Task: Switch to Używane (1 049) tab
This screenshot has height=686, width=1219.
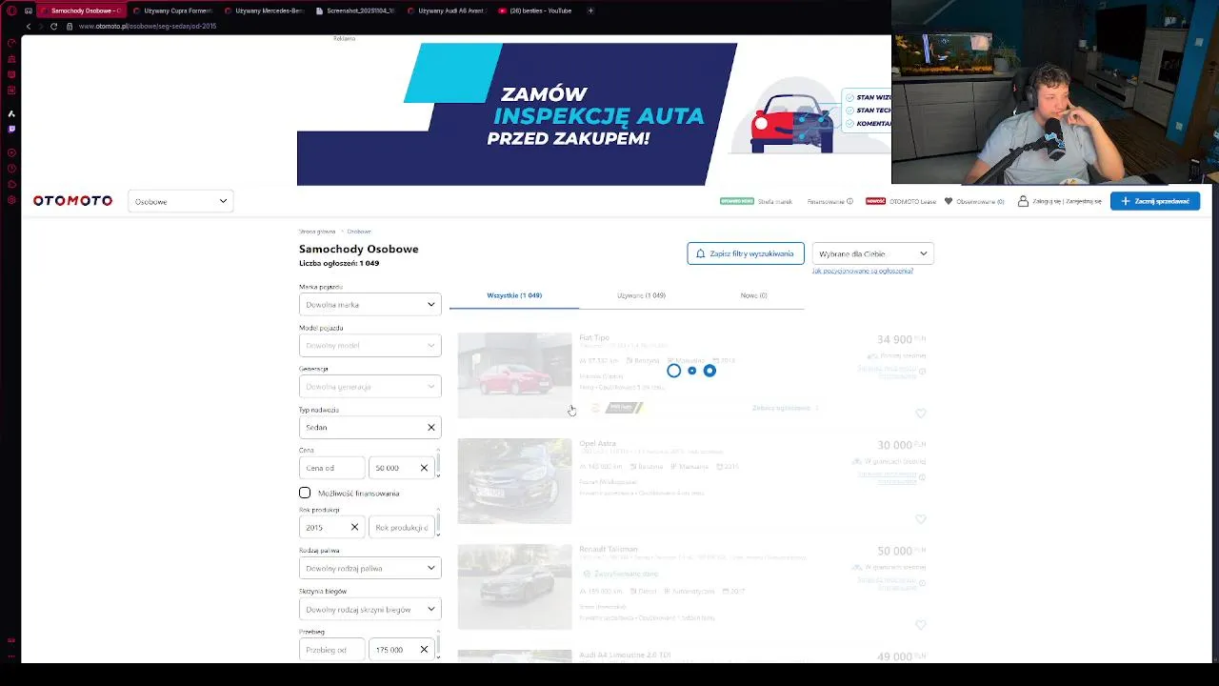Action: click(x=641, y=295)
